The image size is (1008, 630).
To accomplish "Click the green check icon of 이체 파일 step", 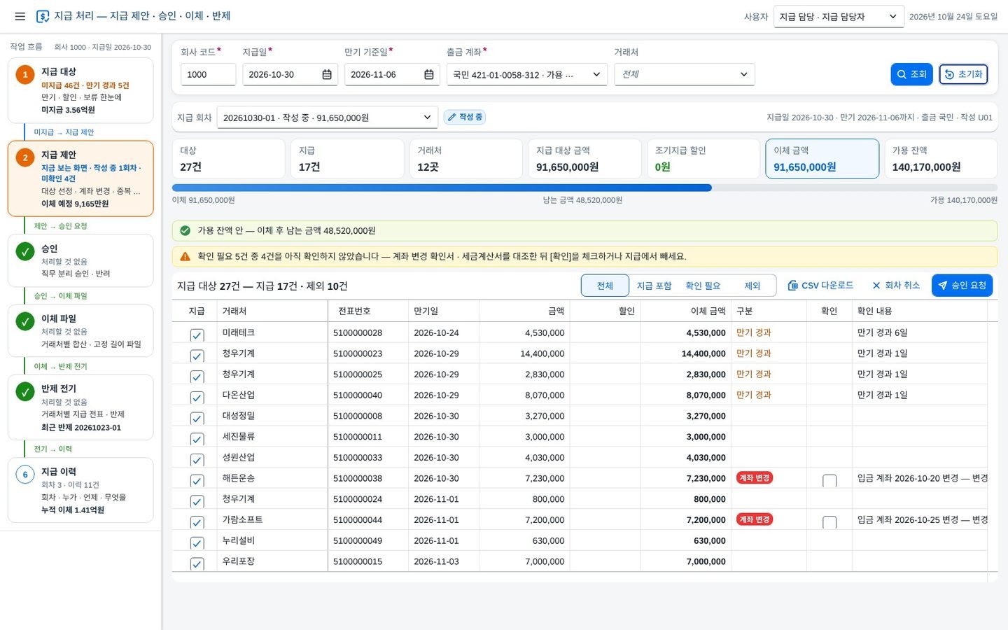I will pyautogui.click(x=25, y=321).
